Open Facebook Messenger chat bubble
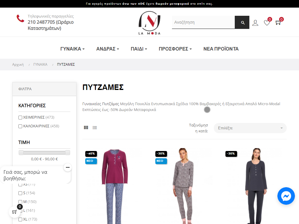Image resolution: width=299 pixels, height=224 pixels. [286, 196]
